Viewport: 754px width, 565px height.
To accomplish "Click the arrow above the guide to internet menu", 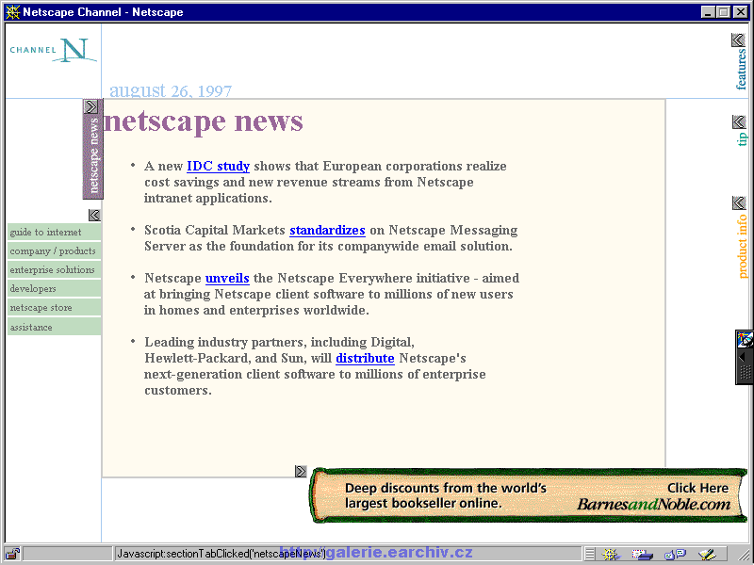I will pyautogui.click(x=94, y=215).
